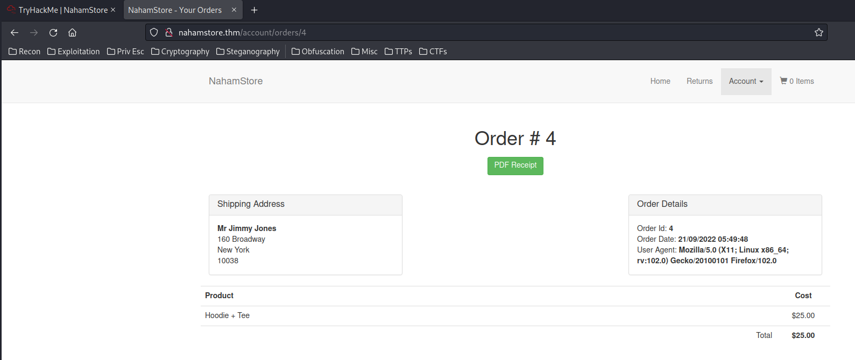Screen dimensions: 855x360
Task: Click the New York city line
Action: click(x=234, y=250)
